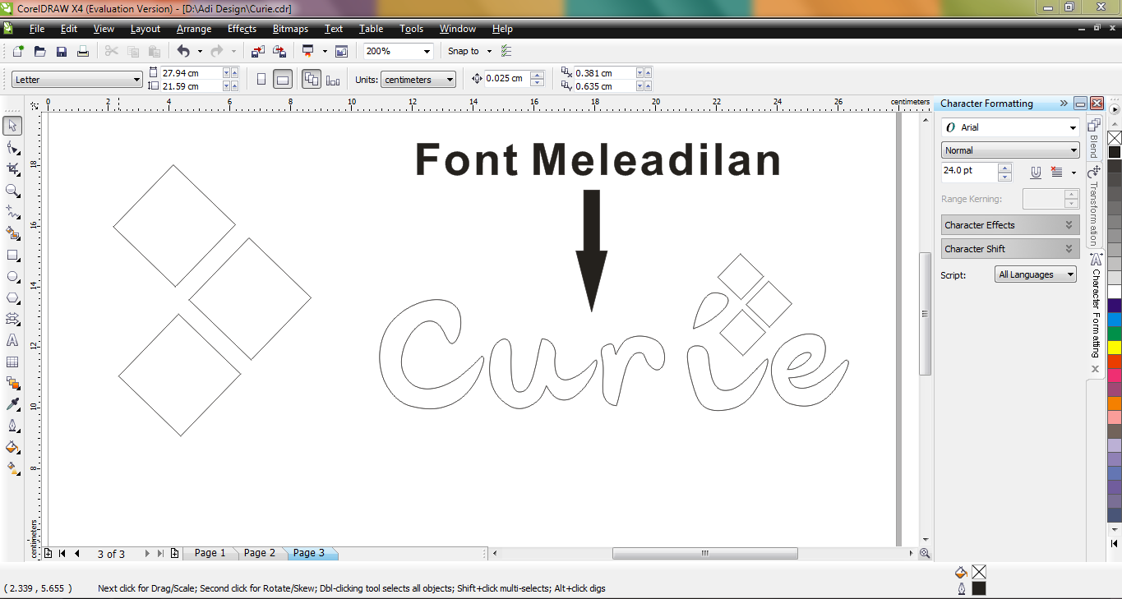1122x599 pixels.
Task: Select the Table tool
Action: pos(12,362)
